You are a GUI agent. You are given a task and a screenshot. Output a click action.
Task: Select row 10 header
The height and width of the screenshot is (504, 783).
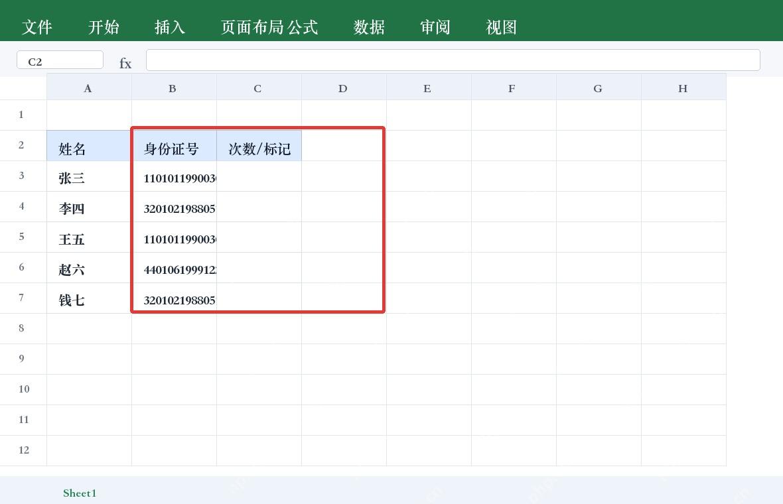23,389
